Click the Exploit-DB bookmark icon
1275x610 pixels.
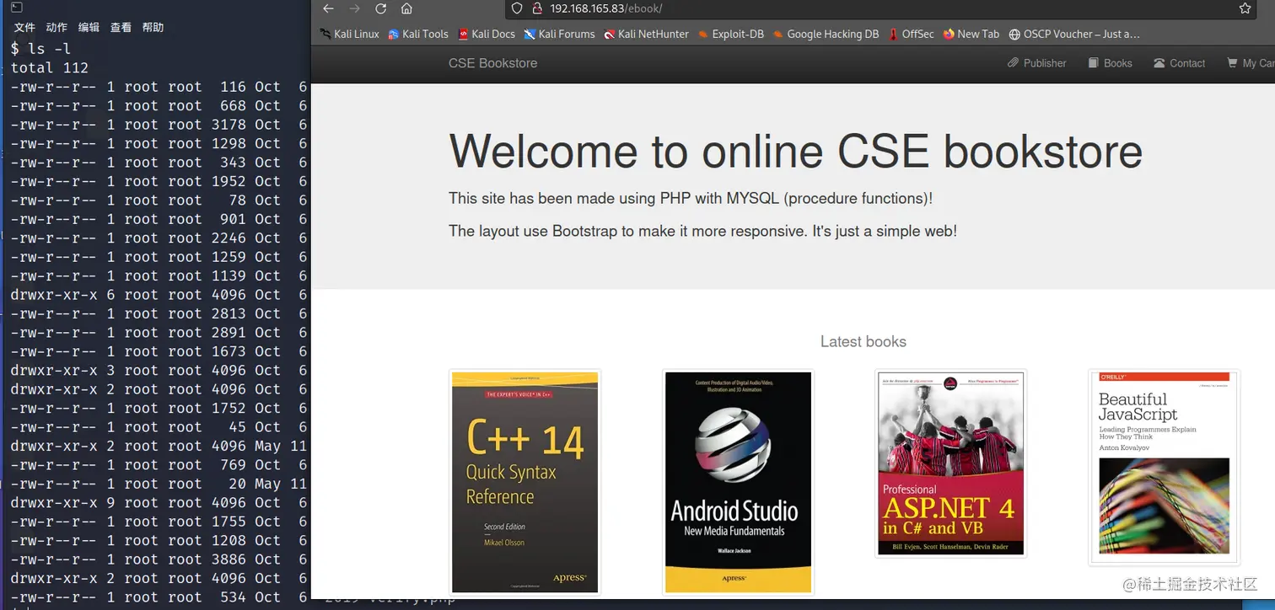click(703, 35)
